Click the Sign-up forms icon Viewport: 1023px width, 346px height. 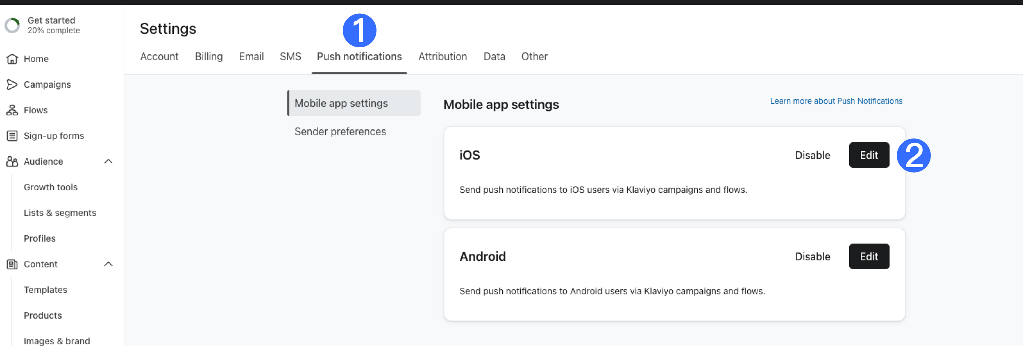tap(12, 136)
